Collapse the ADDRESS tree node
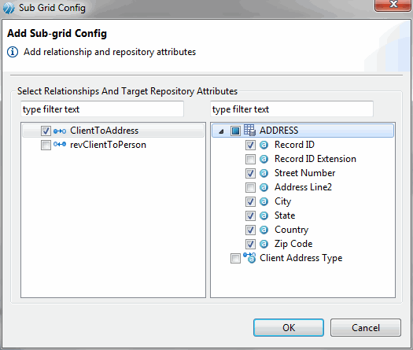This screenshot has height=350, width=413. coord(221,131)
